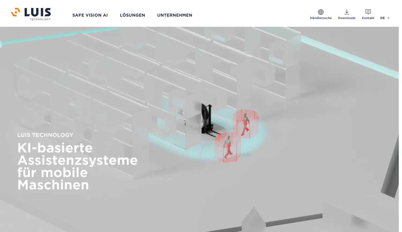
Task: Click the globe icon above Händlersuche
Action: (x=321, y=12)
